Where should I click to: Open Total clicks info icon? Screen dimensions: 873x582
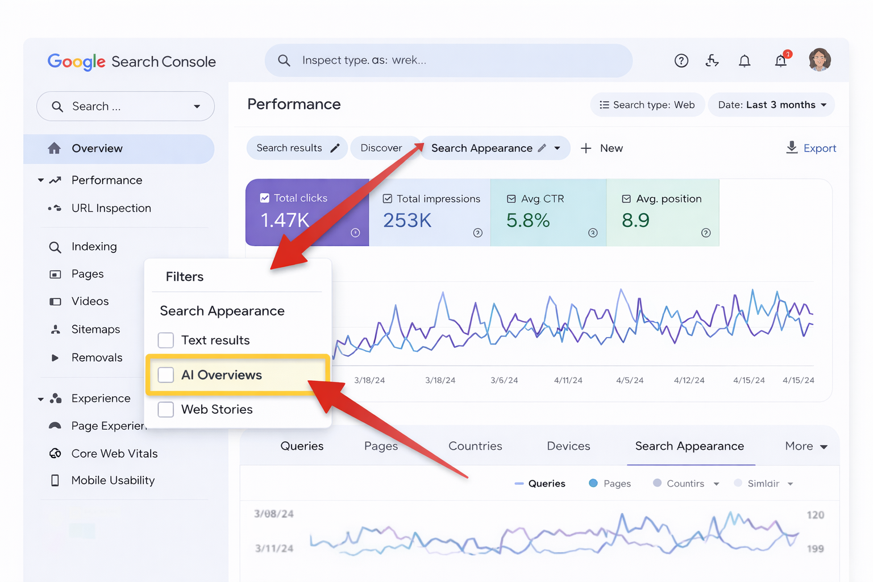coord(355,232)
